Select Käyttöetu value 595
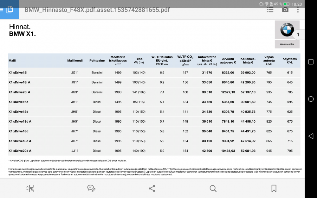 pos(290,102)
